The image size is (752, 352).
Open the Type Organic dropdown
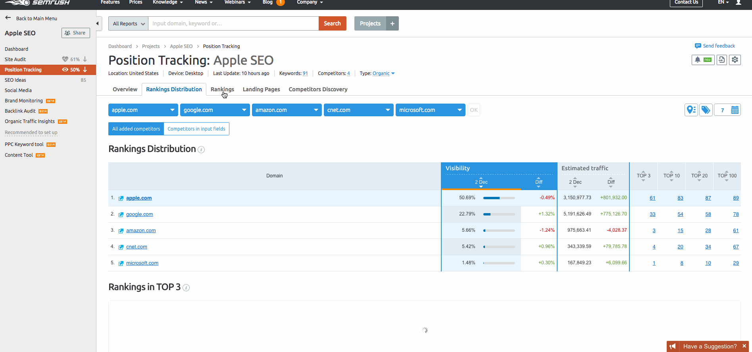(x=383, y=73)
